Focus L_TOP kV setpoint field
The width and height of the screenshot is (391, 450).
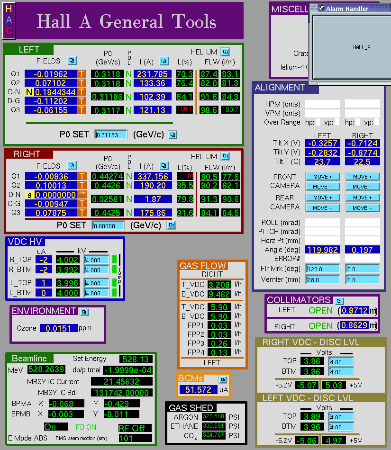pyautogui.click(x=97, y=283)
